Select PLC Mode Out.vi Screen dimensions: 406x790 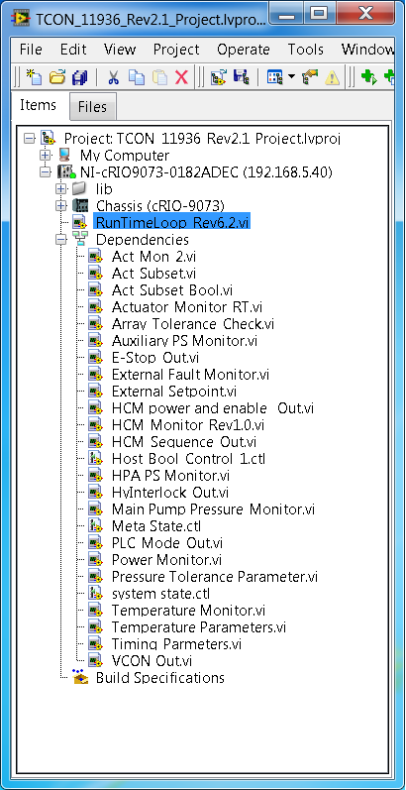[x=167, y=543]
